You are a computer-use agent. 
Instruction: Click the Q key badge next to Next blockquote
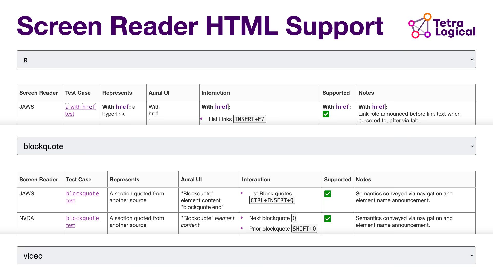coord(294,218)
